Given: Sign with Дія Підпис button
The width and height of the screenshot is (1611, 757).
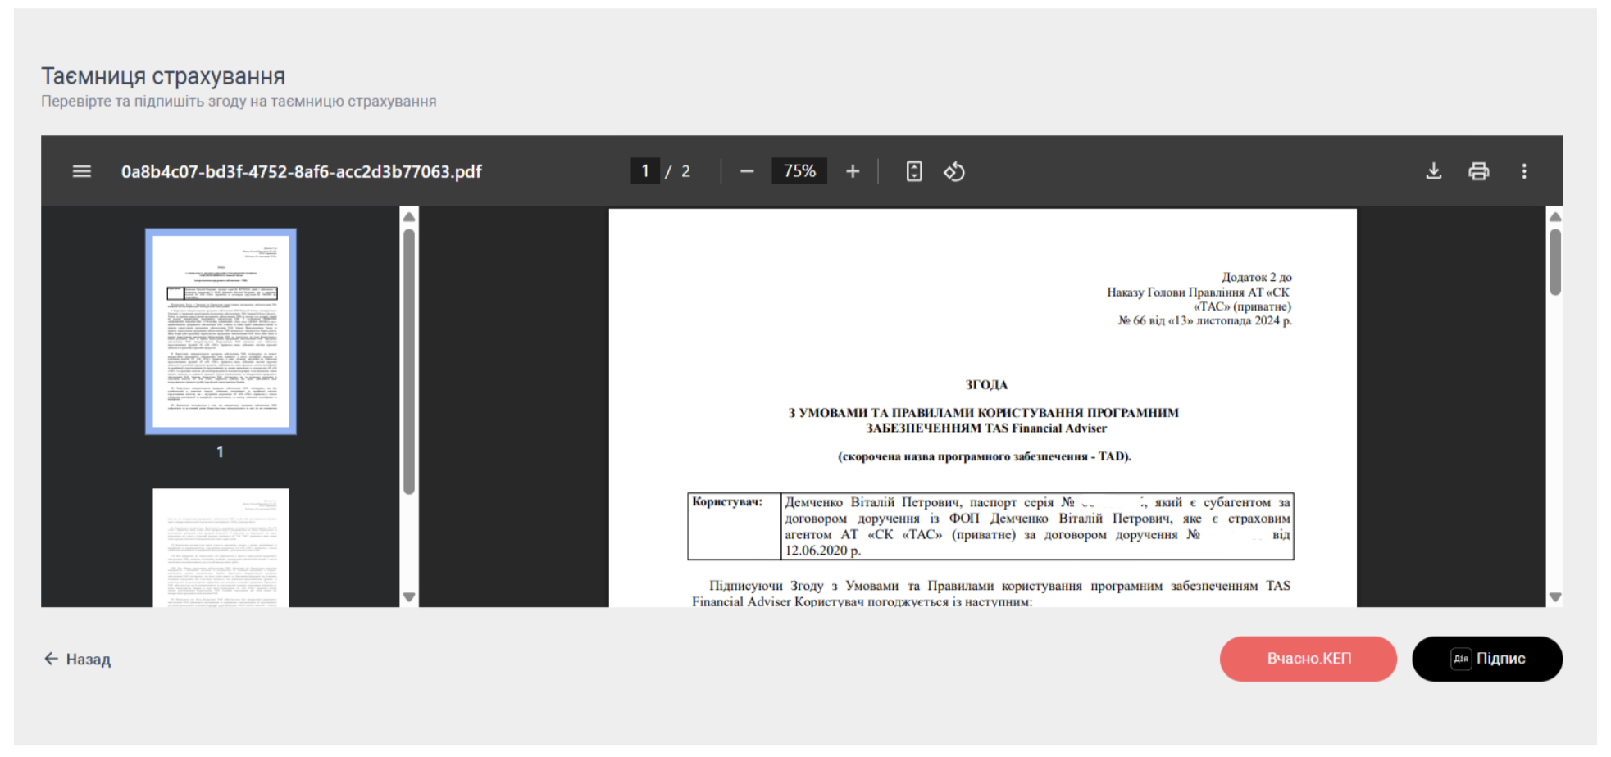Looking at the screenshot, I should click(1486, 659).
